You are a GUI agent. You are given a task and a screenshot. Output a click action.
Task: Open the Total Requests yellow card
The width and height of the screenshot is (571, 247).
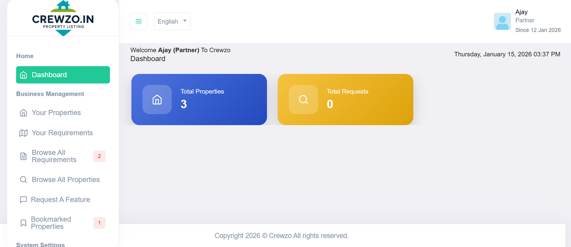[345, 100]
